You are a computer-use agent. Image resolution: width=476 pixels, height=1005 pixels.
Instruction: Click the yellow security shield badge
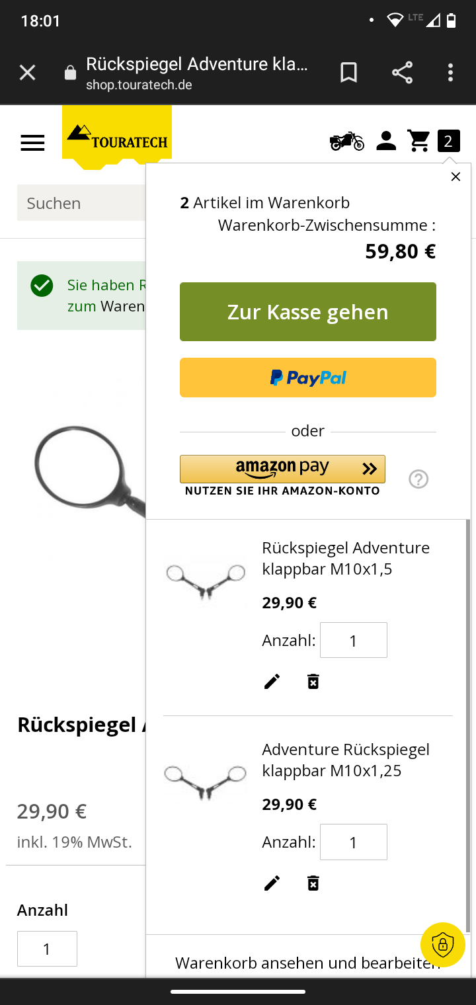[442, 944]
